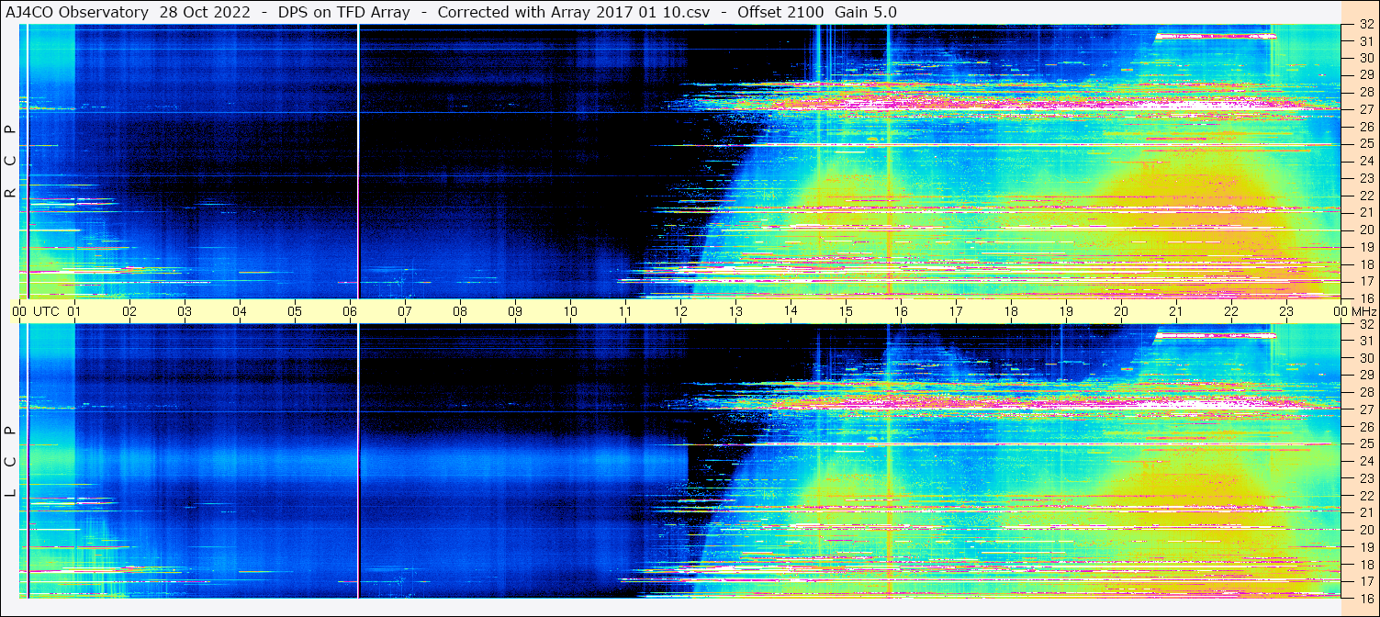Pick the 23 hour label on time axis
Image resolution: width=1380 pixels, height=617 pixels.
[1286, 311]
